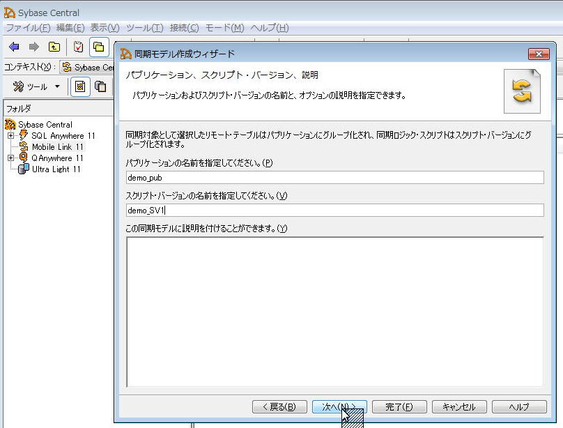This screenshot has width=563, height=428.
Task: Open the ヘルプ(H) menu in menu bar
Action: (269, 28)
